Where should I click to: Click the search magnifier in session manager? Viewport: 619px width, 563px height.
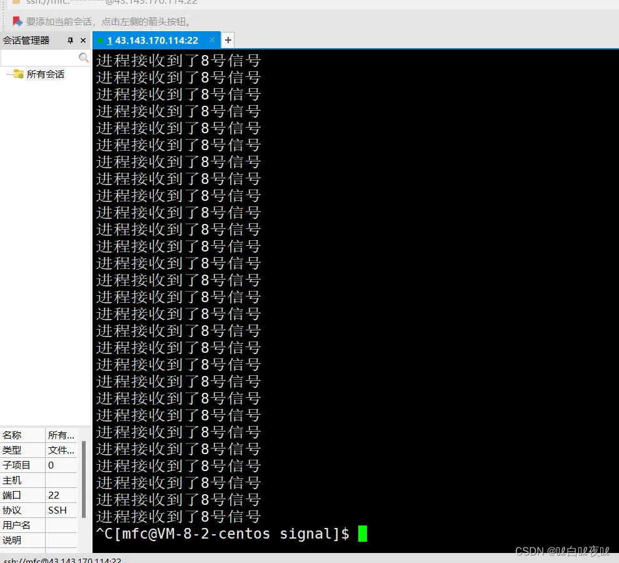pos(84,58)
